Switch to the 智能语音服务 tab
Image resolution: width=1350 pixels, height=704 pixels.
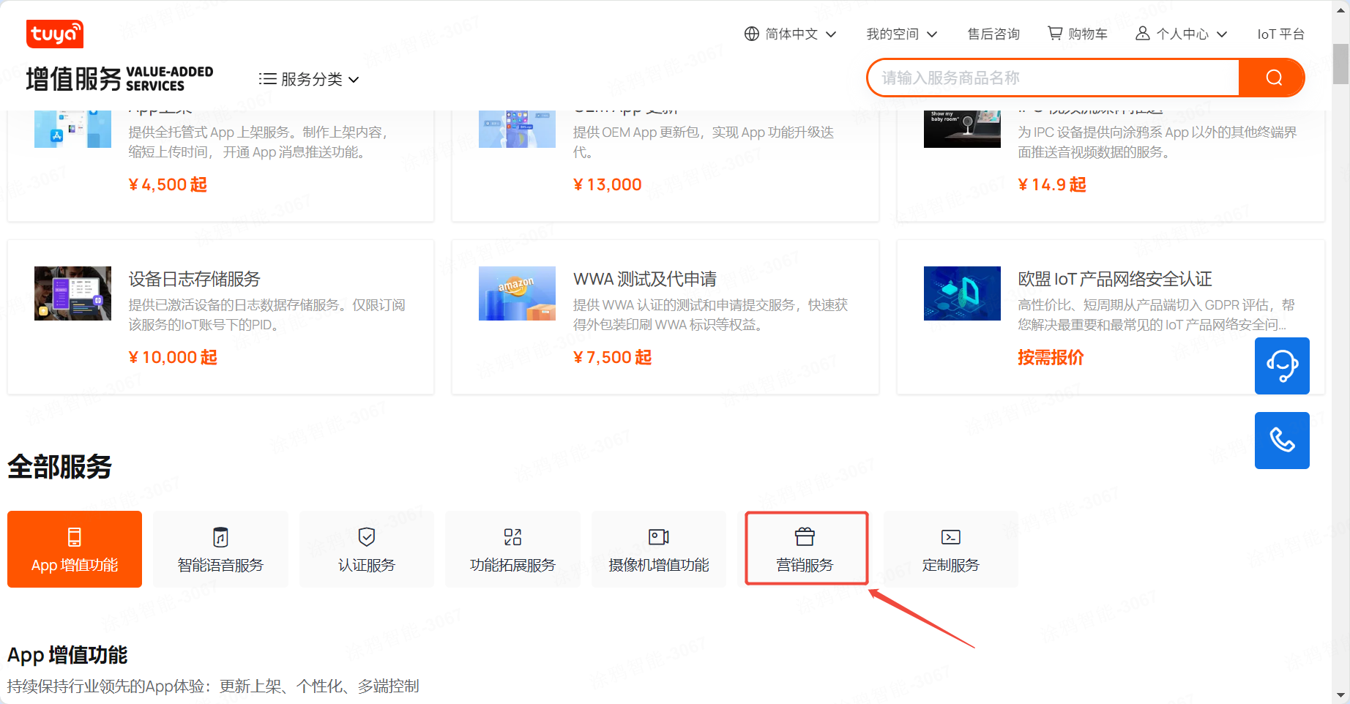click(x=220, y=549)
